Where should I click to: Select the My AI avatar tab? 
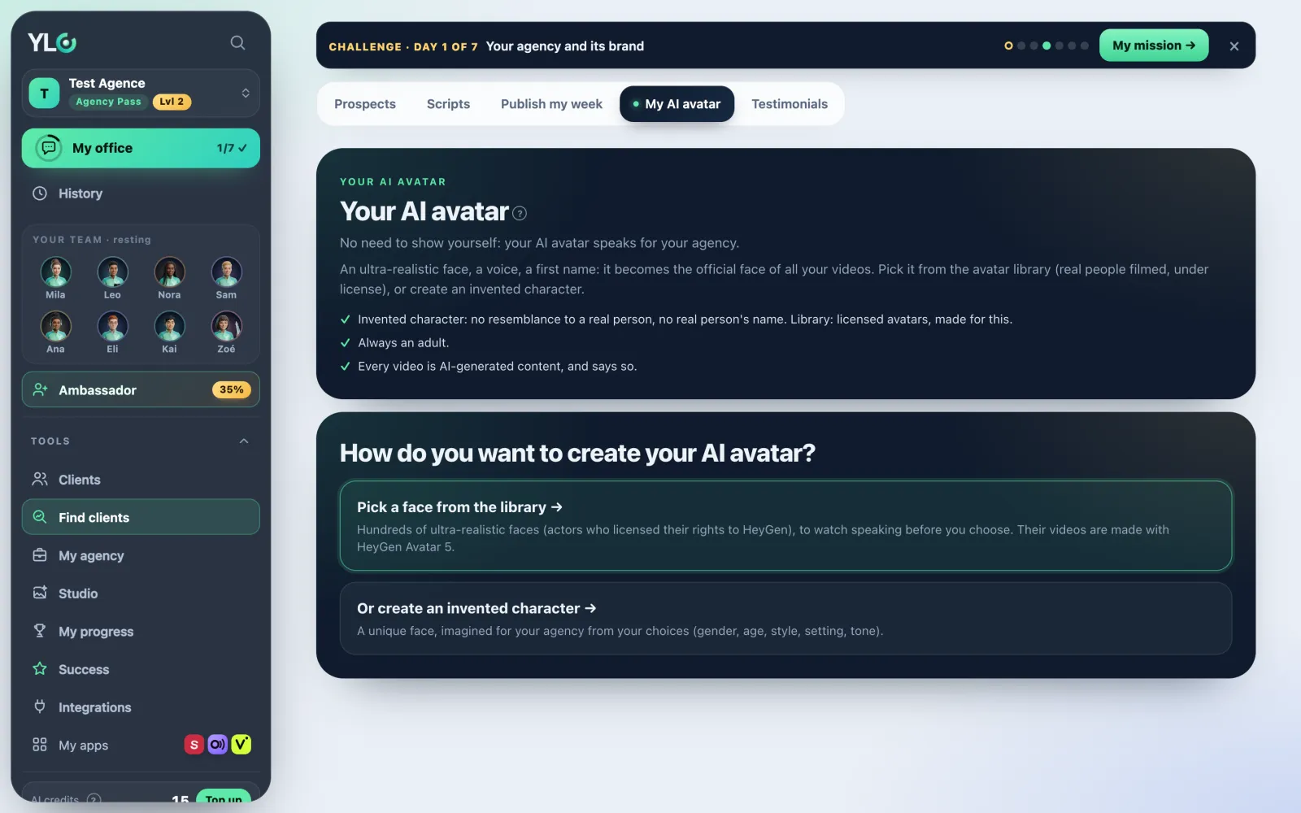pyautogui.click(x=677, y=104)
